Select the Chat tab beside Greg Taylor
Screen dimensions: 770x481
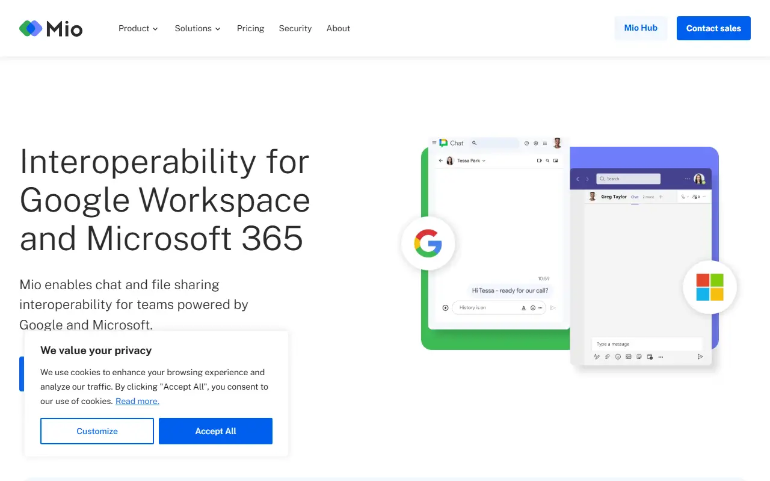(635, 197)
